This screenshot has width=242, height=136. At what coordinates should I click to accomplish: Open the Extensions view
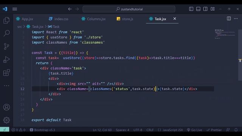coord(6,73)
